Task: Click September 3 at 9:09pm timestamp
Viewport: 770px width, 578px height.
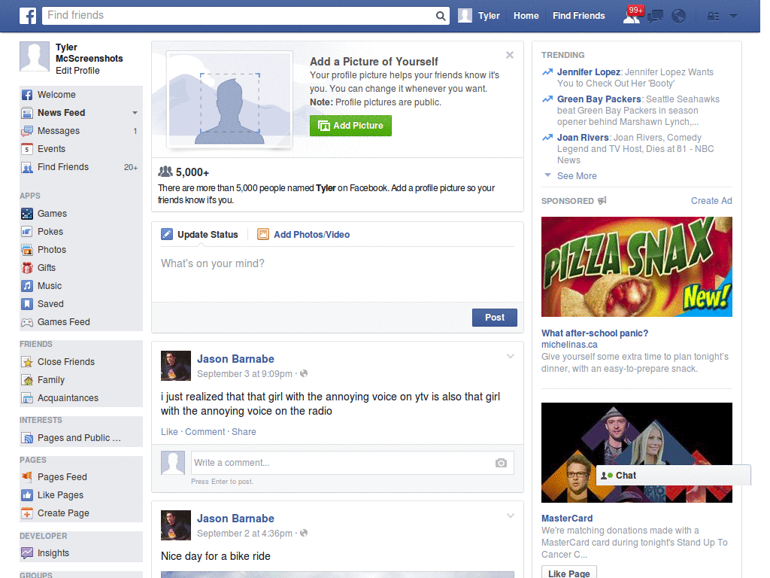Action: pyautogui.click(x=244, y=374)
